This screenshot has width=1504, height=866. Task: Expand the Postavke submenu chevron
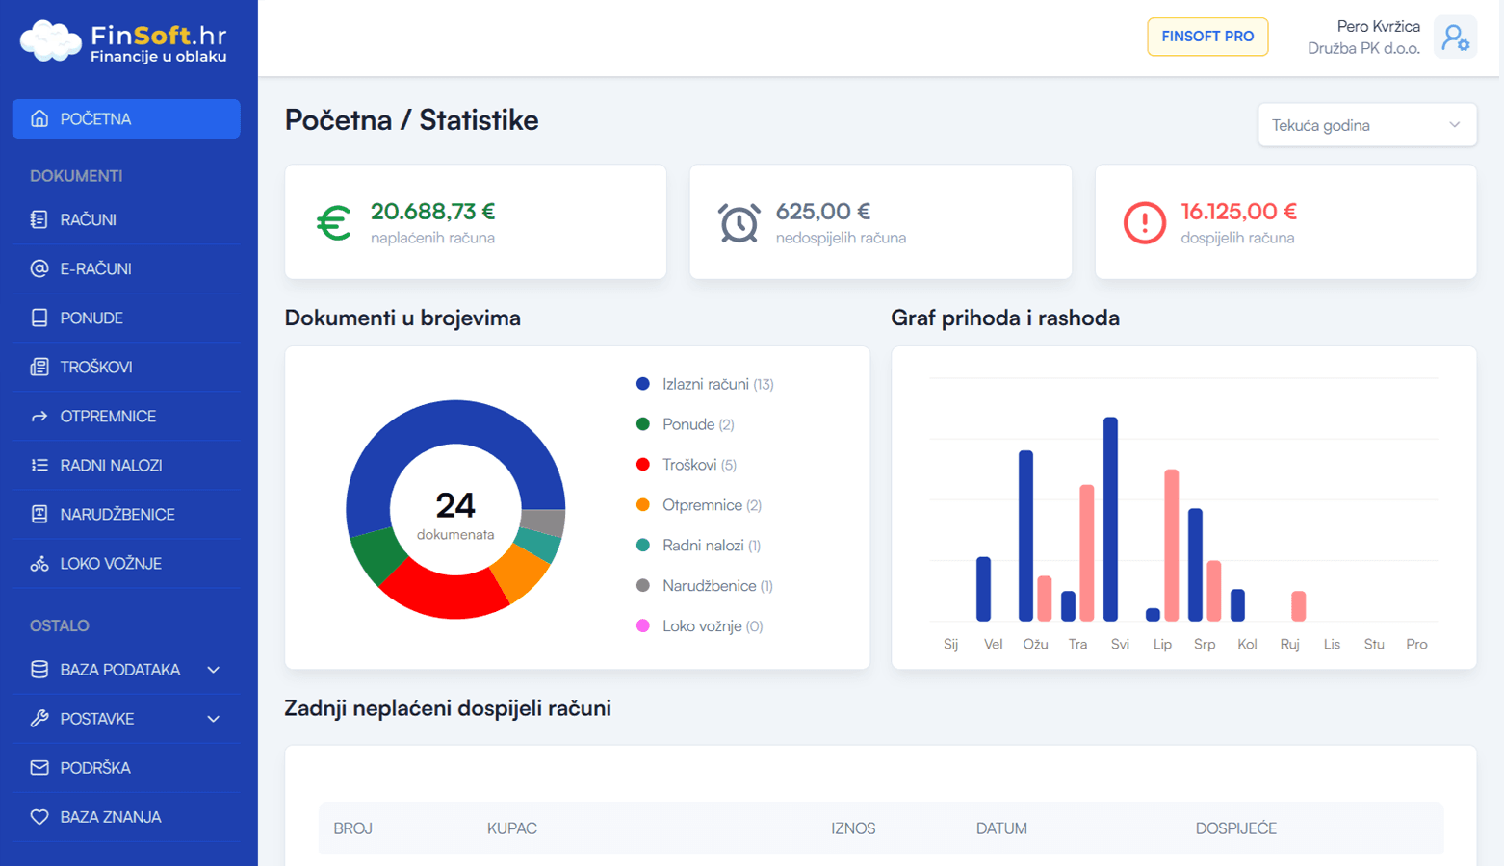pos(214,719)
